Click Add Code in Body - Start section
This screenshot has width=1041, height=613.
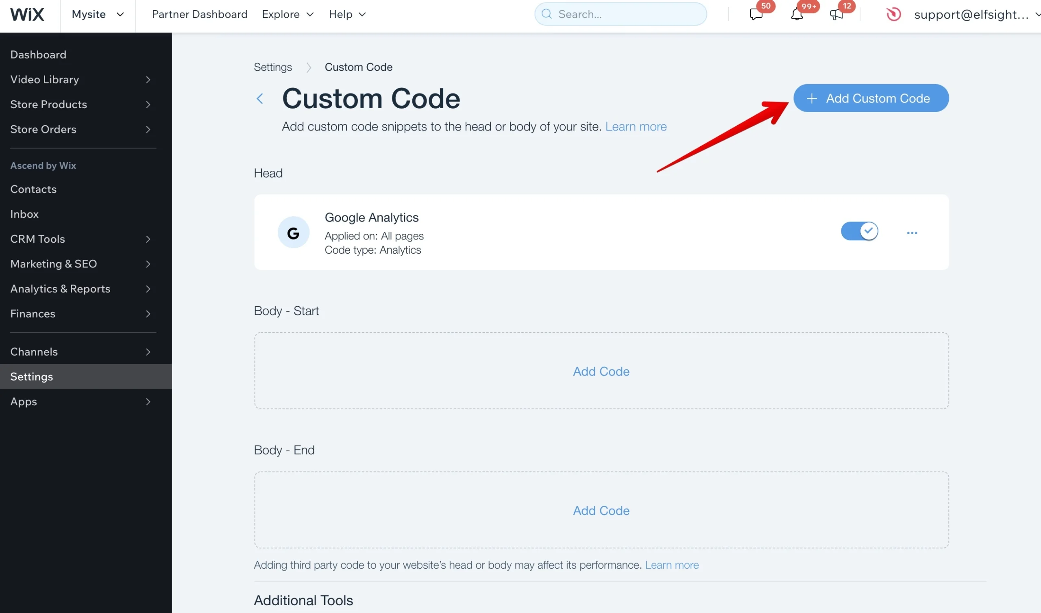coord(601,372)
